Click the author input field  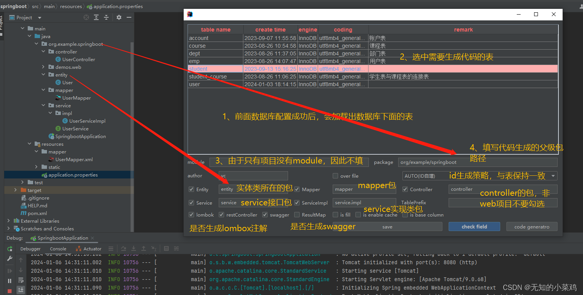(253, 176)
